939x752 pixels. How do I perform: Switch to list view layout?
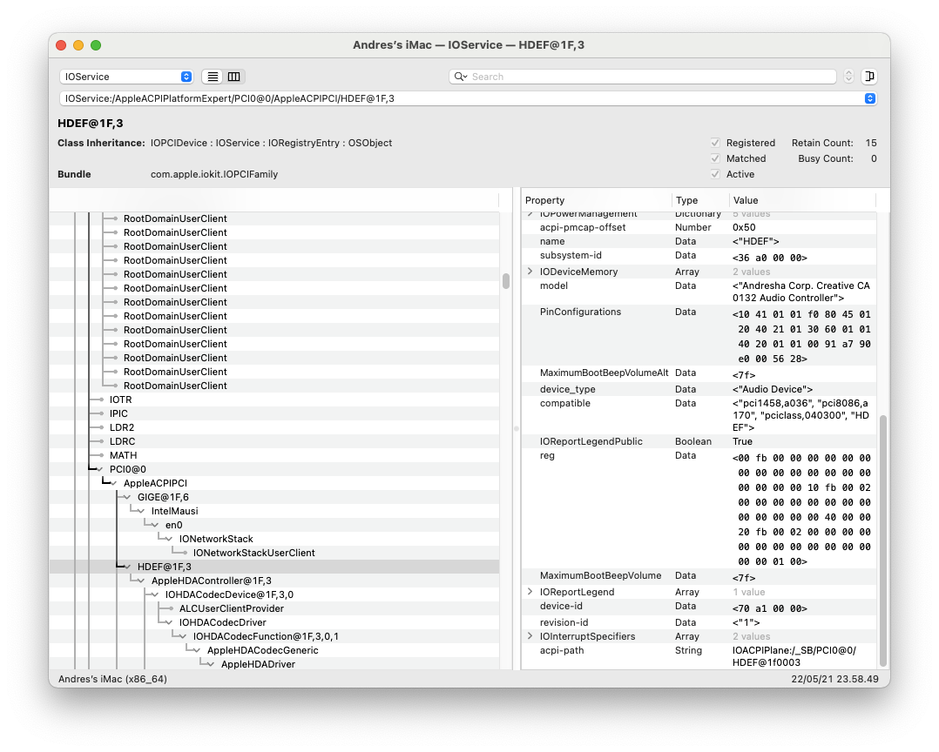coord(212,76)
